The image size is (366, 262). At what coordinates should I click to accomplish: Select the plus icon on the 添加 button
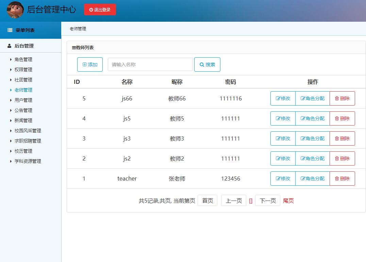click(85, 64)
